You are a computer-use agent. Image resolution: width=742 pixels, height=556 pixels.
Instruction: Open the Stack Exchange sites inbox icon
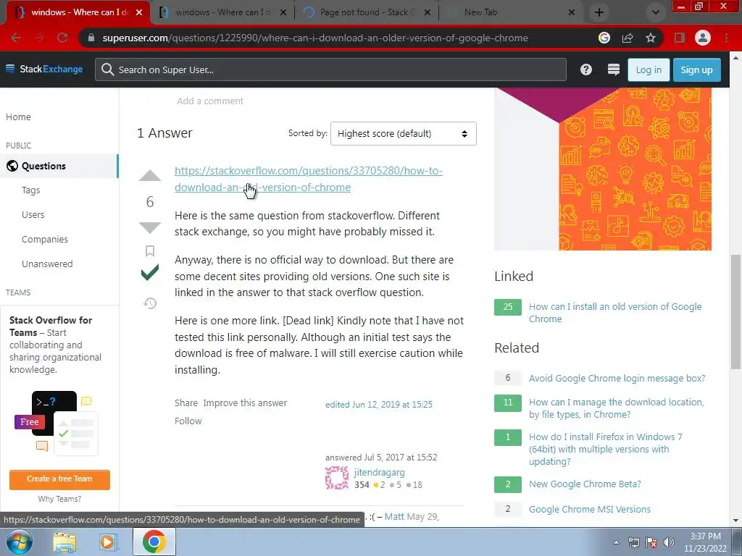(613, 70)
